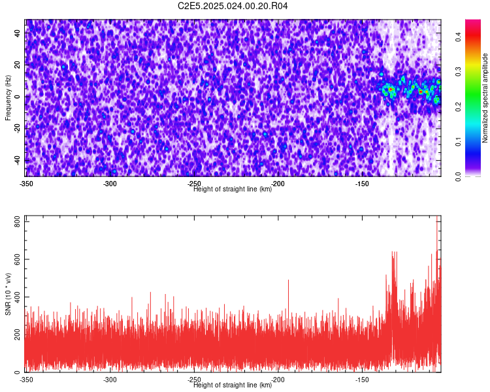The width and height of the screenshot is (490, 392).
Task: Click the spectrogram x-axis tick label -300
Action: pyautogui.click(x=110, y=184)
